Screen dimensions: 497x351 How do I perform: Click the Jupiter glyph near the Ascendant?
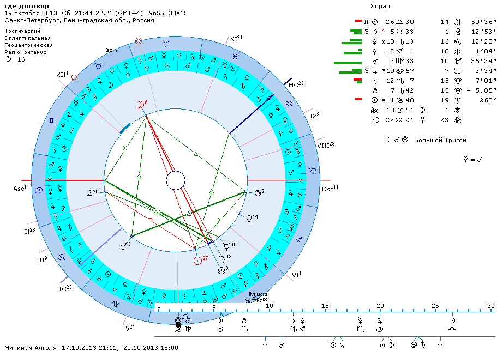pos(89,193)
